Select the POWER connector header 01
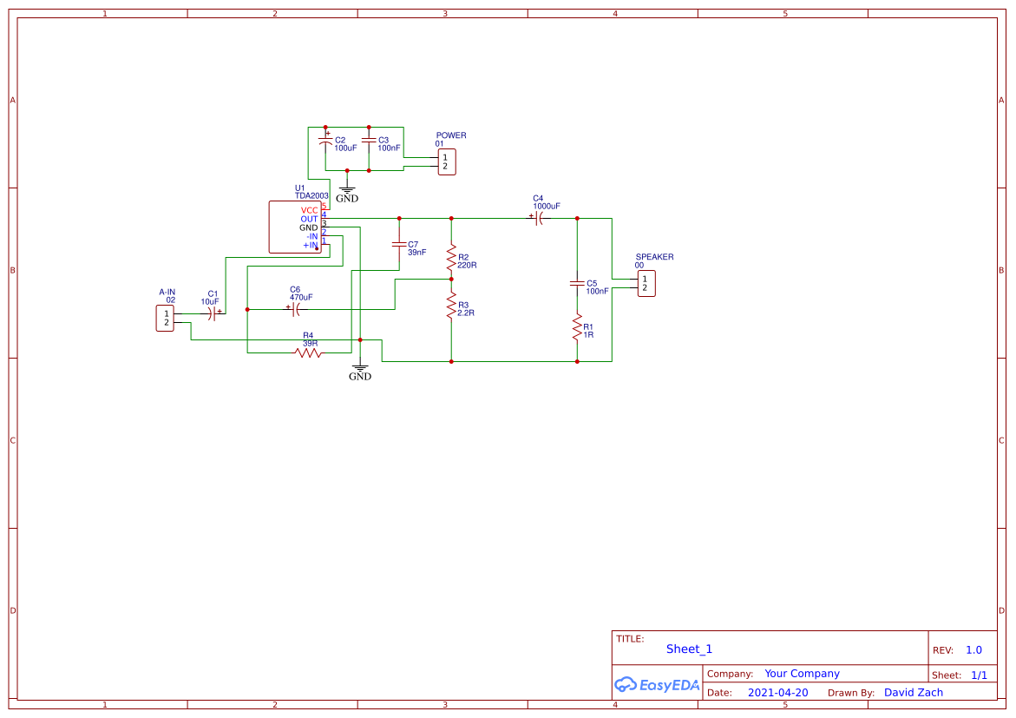1016x718 pixels. [446, 161]
